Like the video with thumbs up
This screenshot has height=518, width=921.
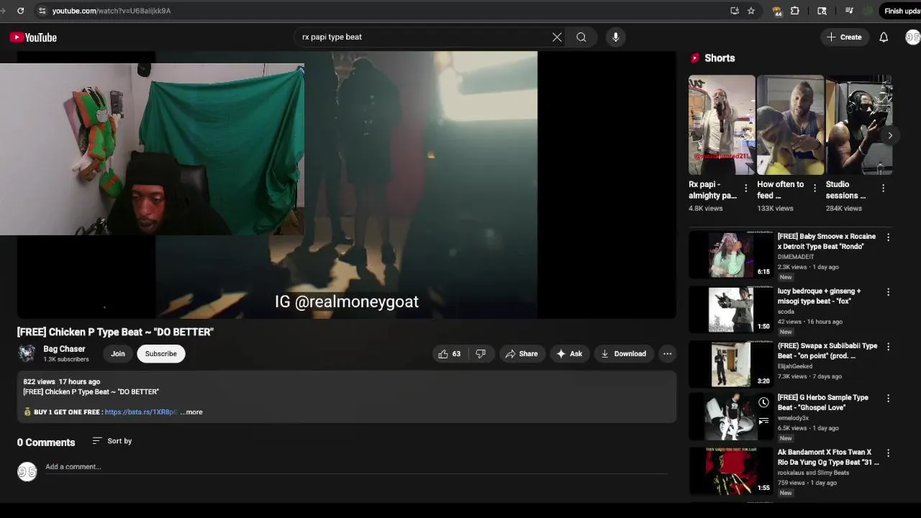450,354
